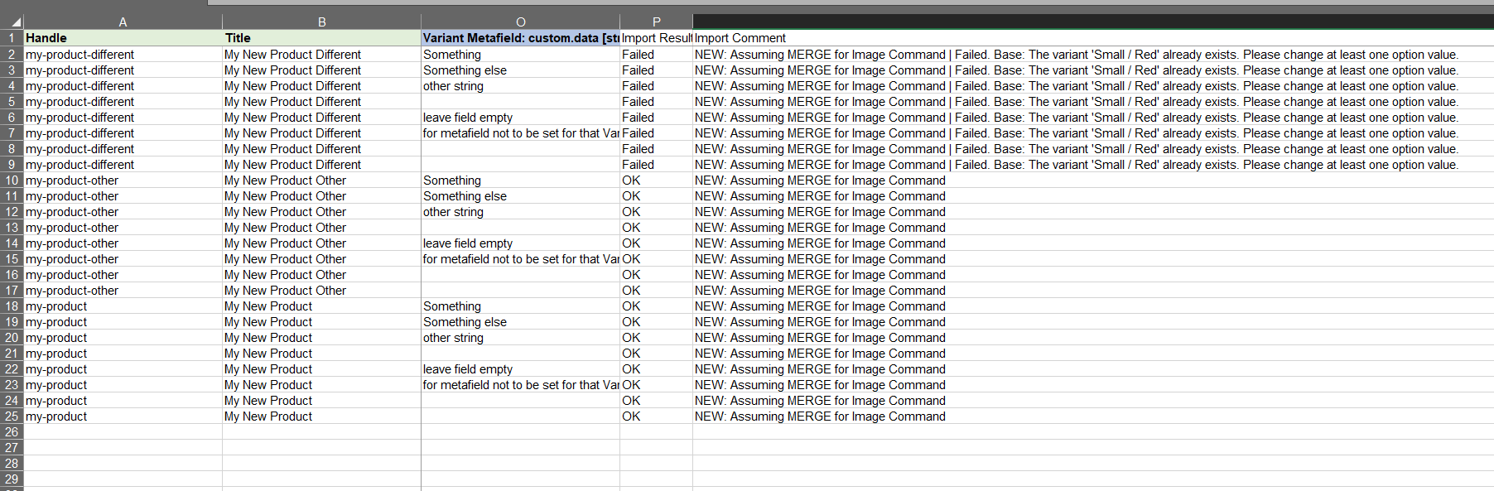Image resolution: width=1494 pixels, height=491 pixels.
Task: Select column O header
Action: pos(520,22)
